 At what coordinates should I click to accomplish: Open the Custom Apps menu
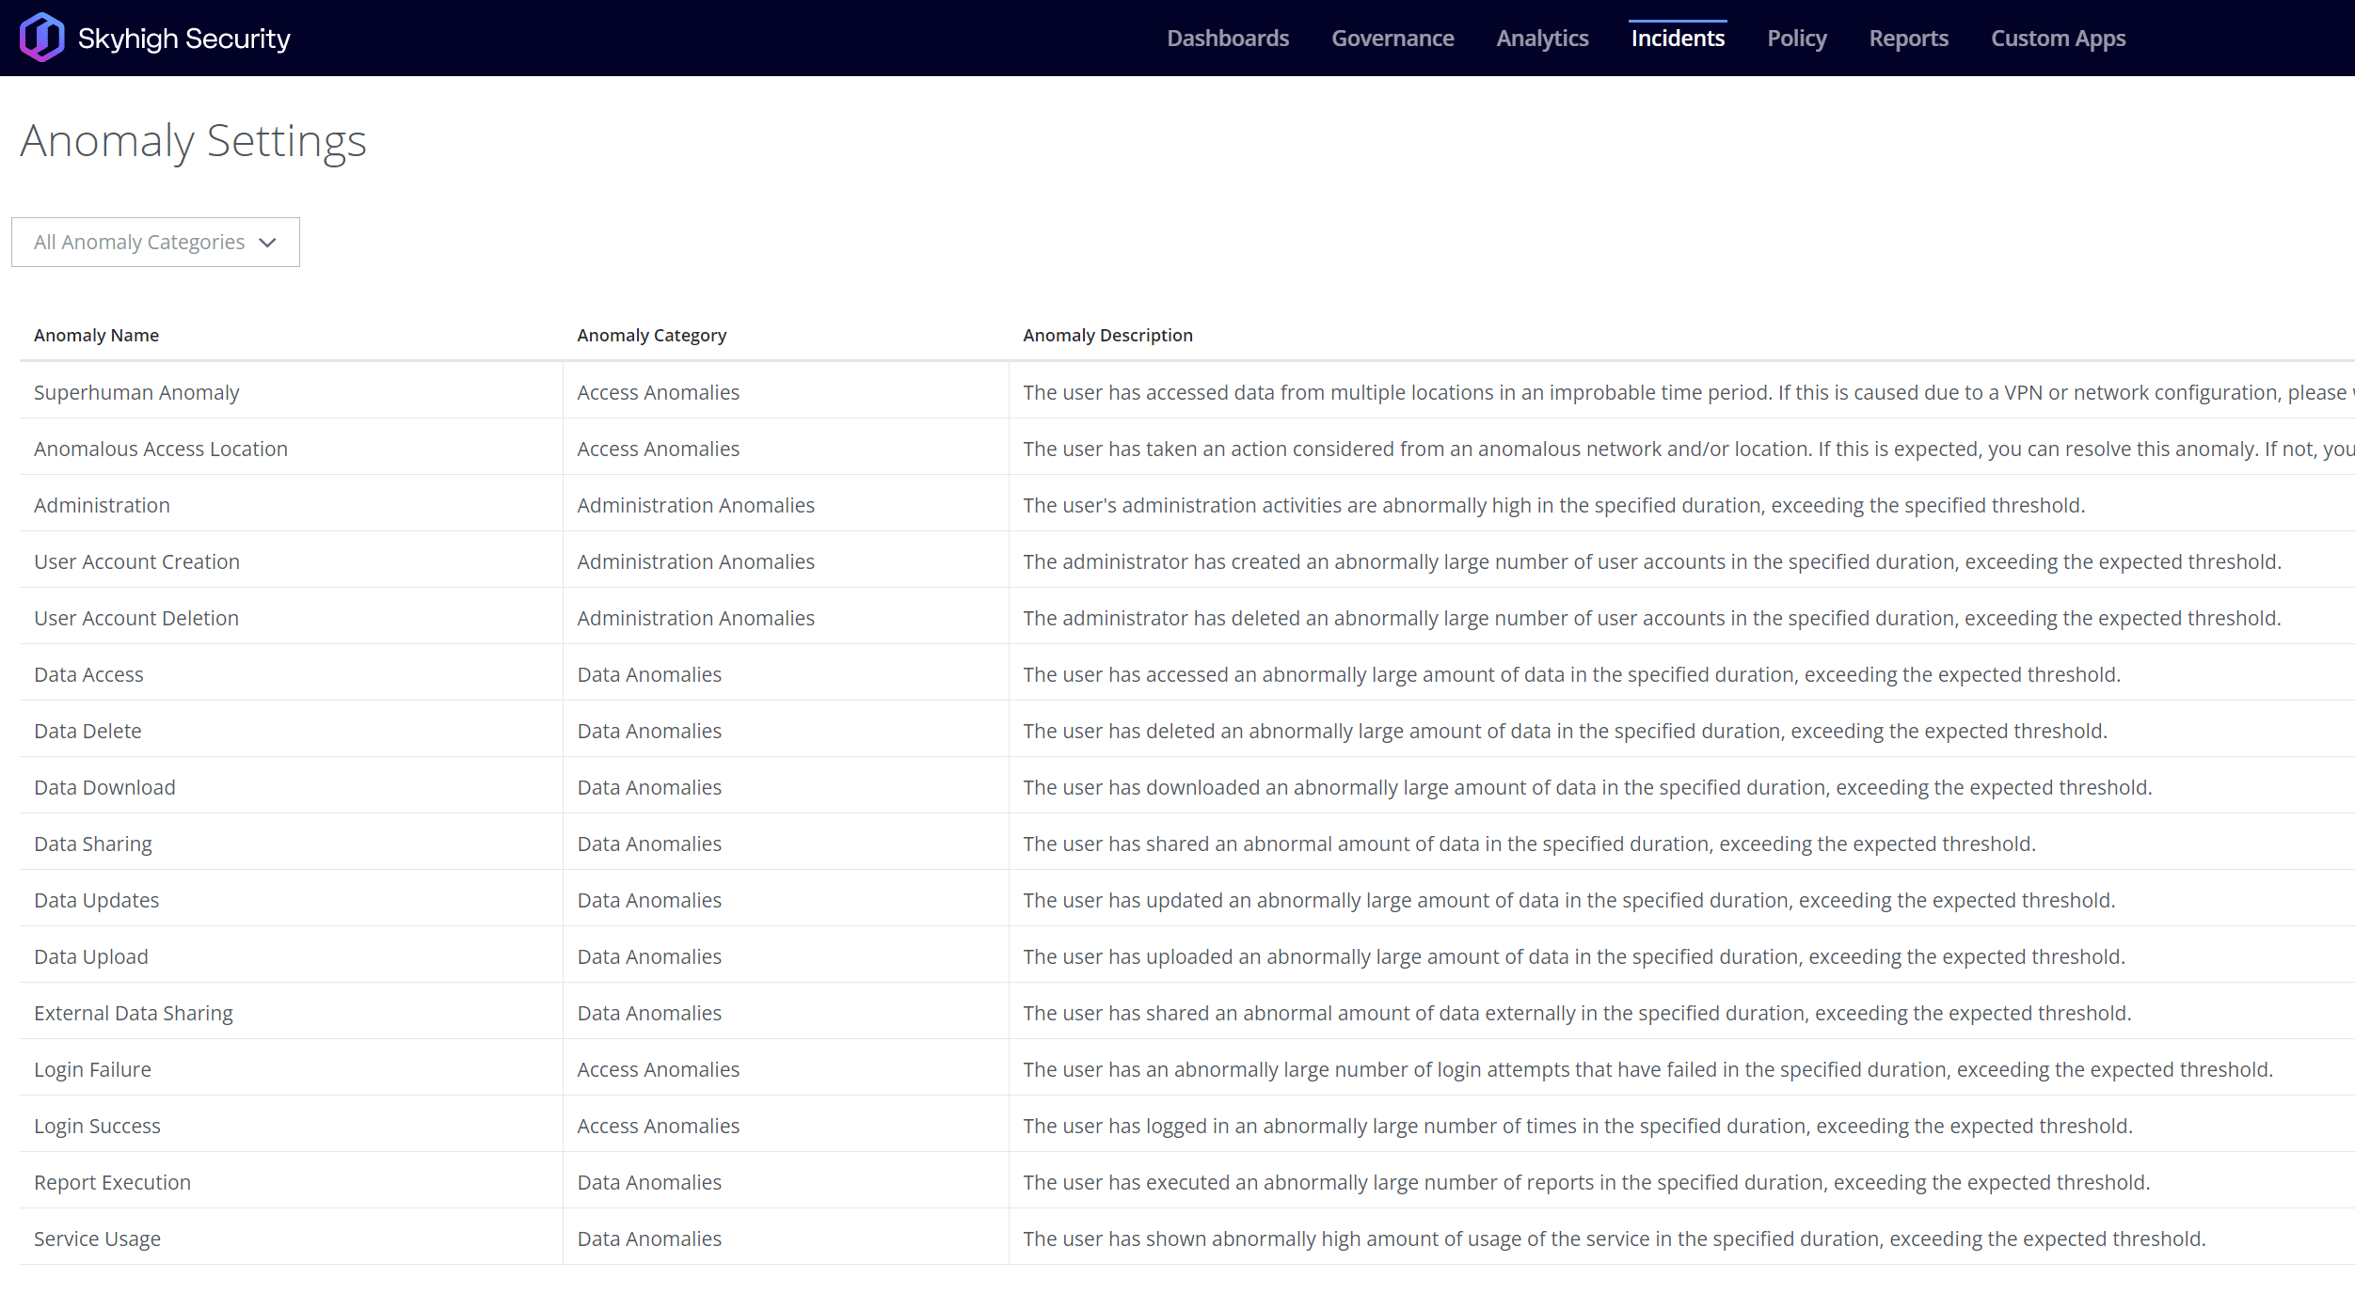pos(2058,39)
